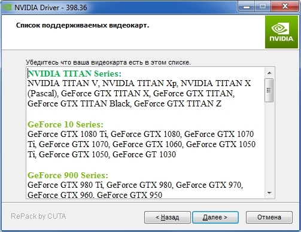Screen dimensions: 301x232
Task: Click the GeForce 10 Series heading
Action: click(x=65, y=124)
